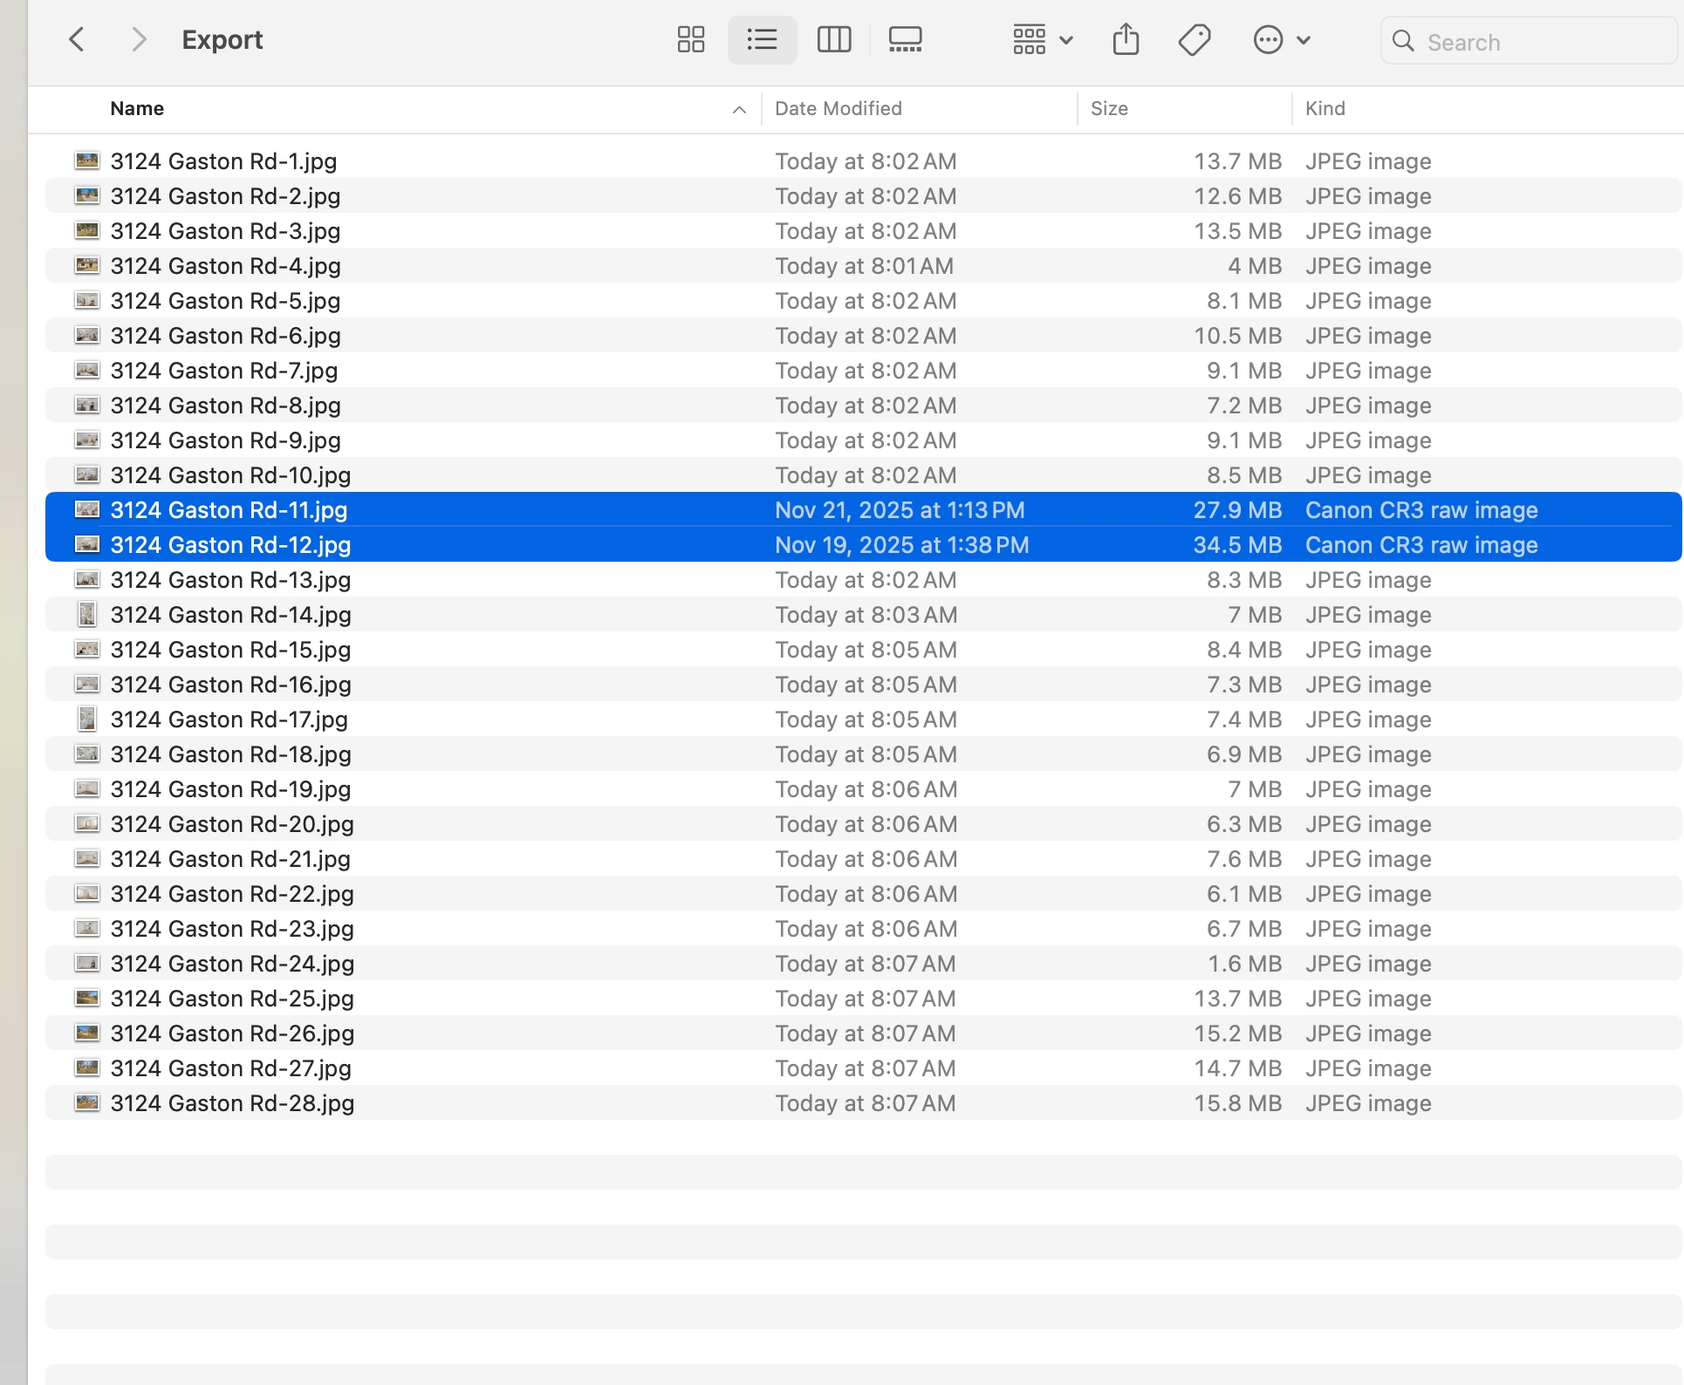Open the More actions ellipsis menu
Viewport: 1684px width, 1385px height.
[1282, 39]
